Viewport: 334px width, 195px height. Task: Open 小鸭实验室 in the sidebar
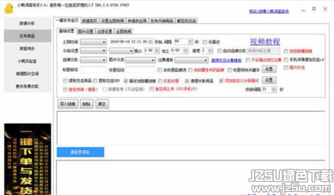coord(27,61)
